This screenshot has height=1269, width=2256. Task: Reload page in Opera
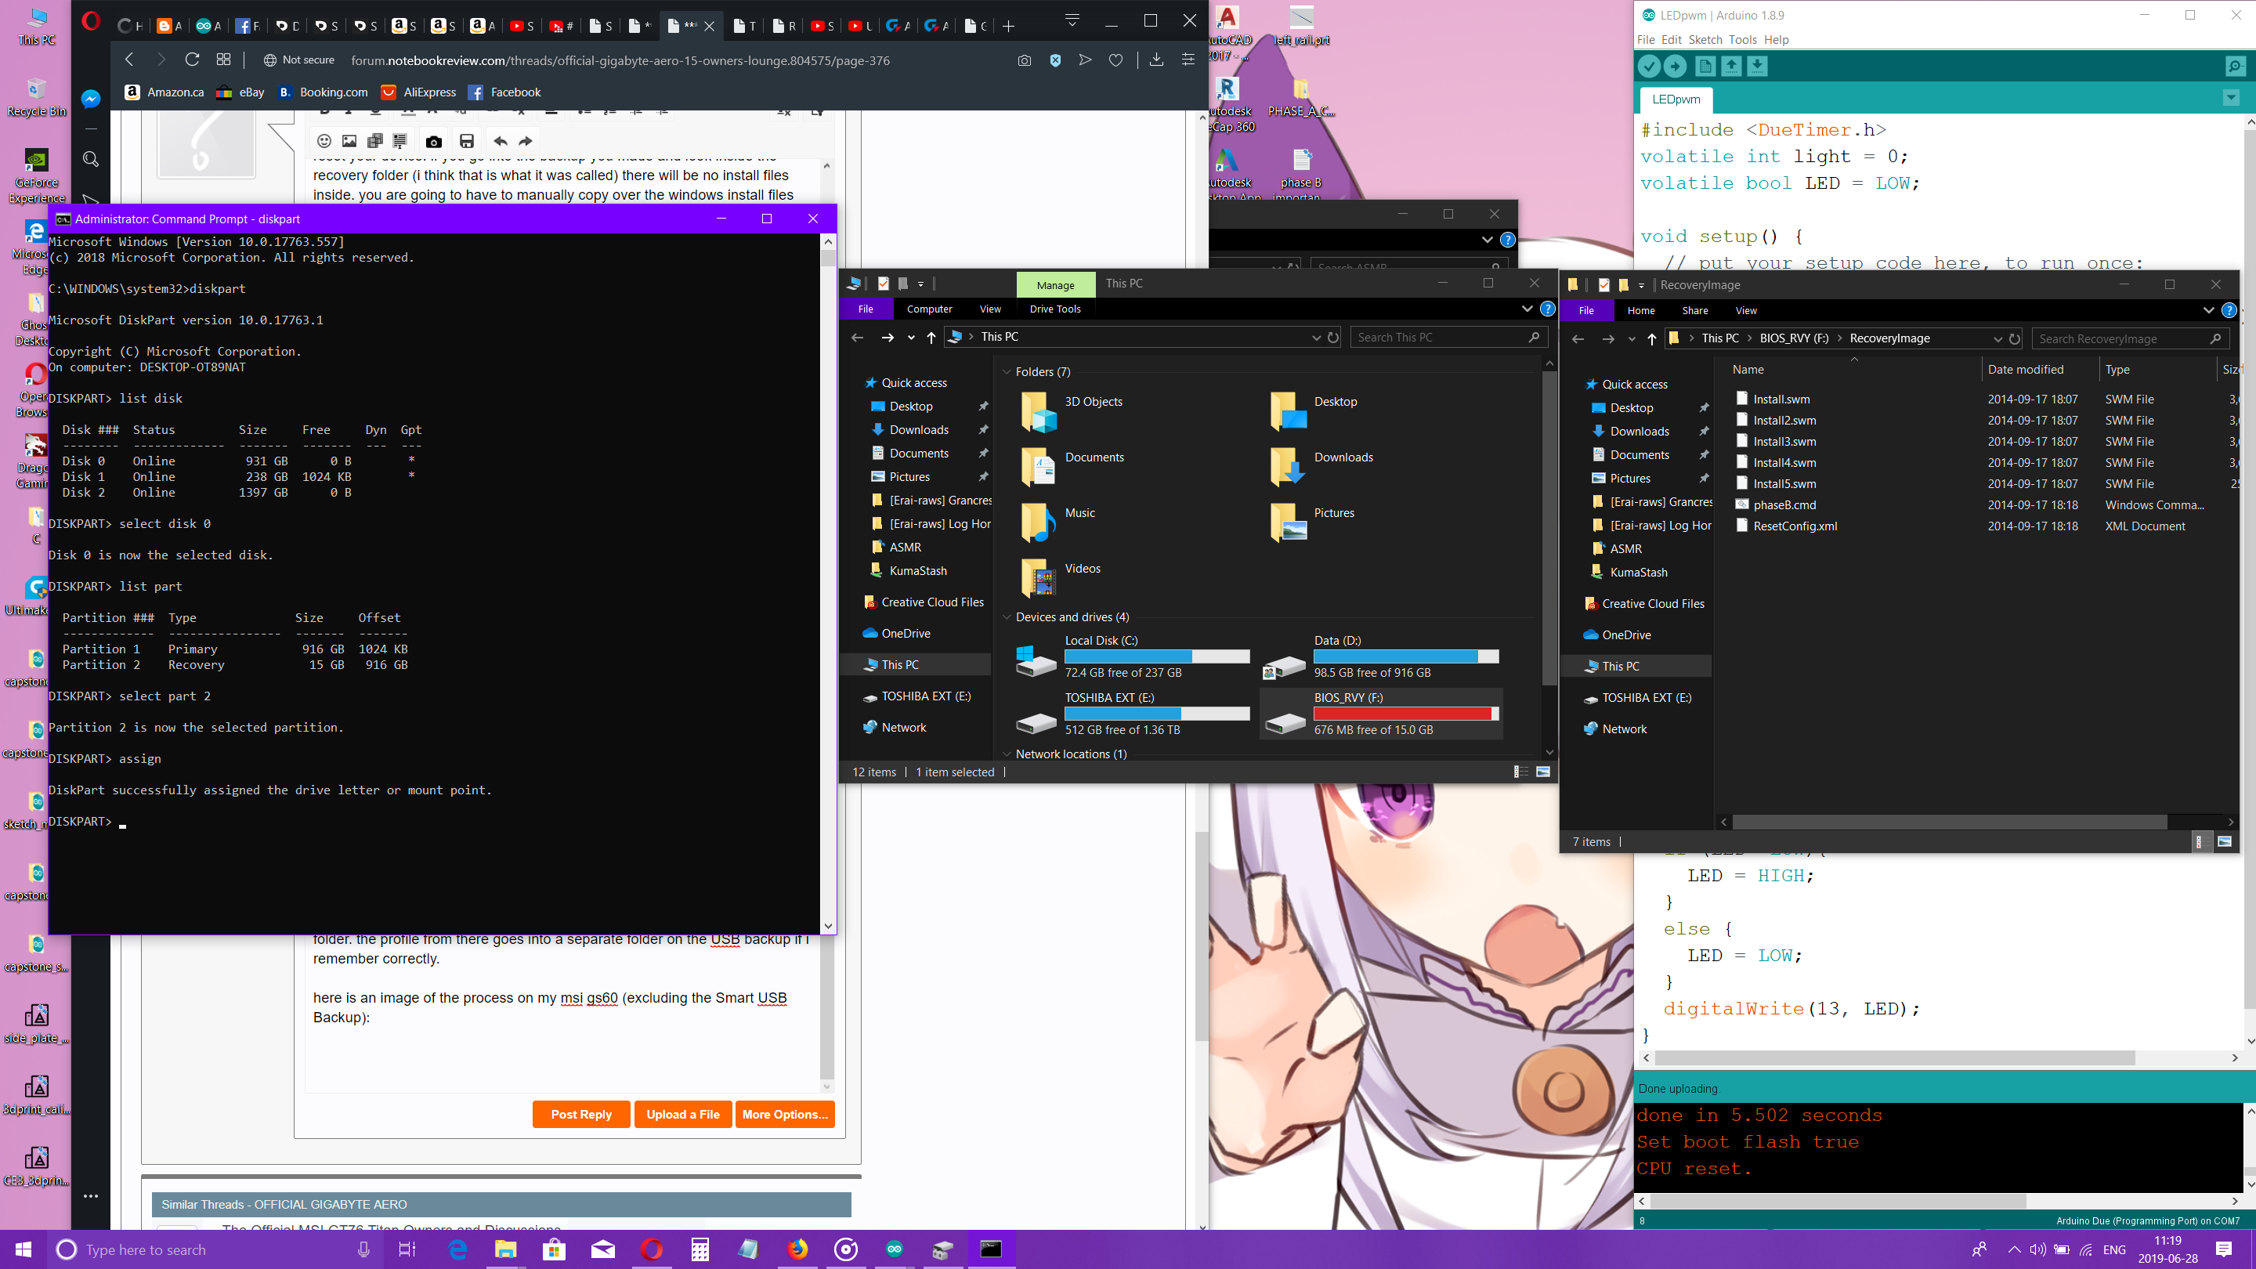192,60
